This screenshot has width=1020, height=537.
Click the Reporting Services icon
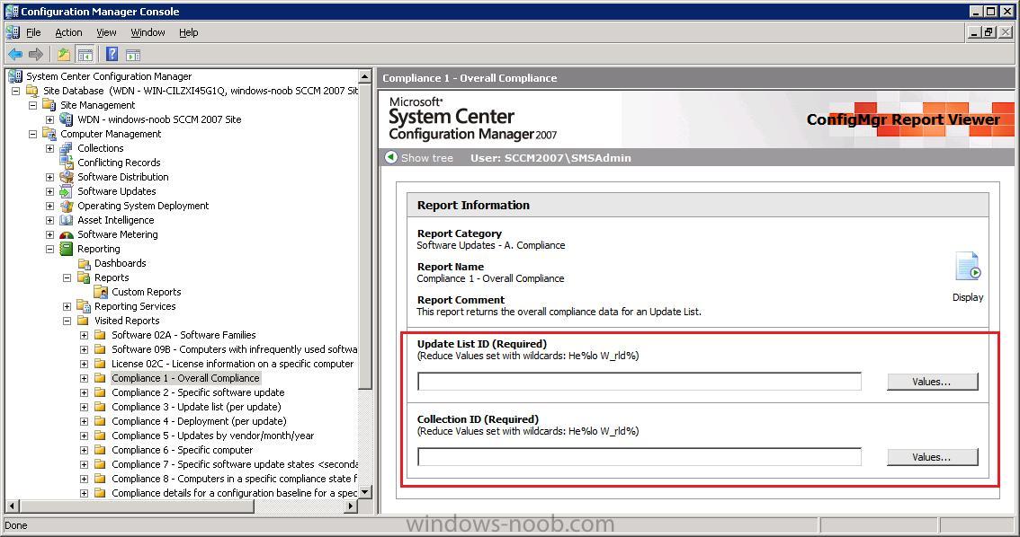84,306
